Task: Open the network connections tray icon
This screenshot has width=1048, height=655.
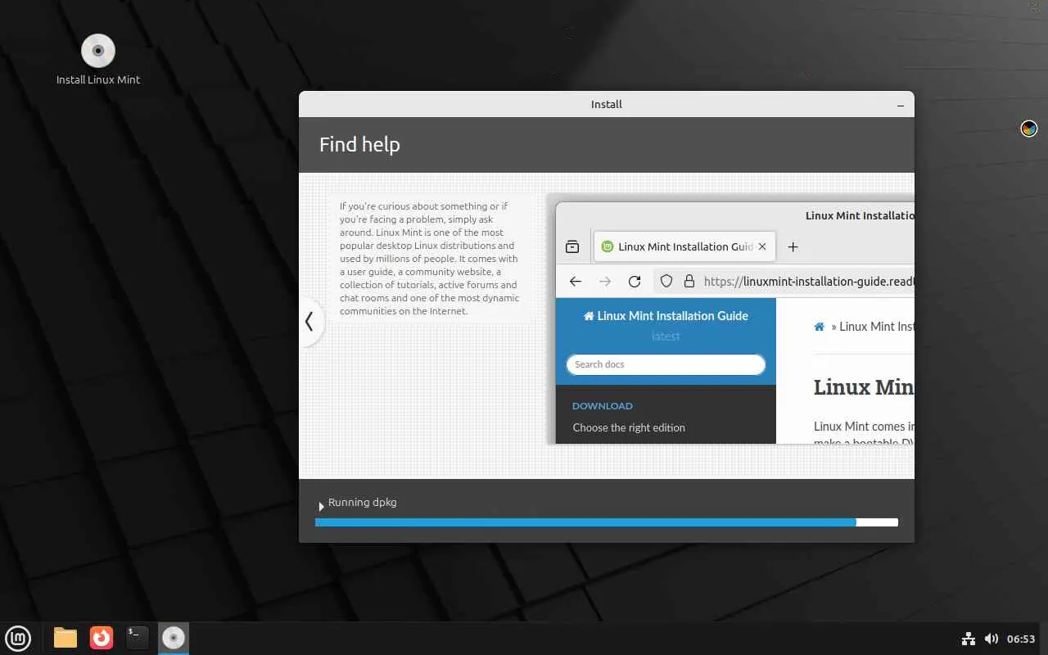Action: (969, 639)
